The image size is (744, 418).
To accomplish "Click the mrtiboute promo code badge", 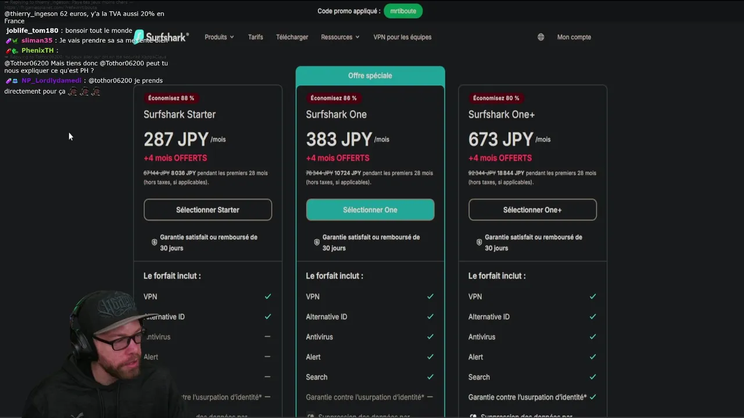I will (403, 11).
